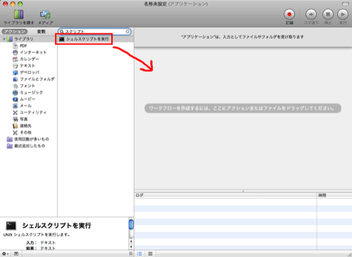
Task: Select the PDF category
Action: [x=23, y=46]
